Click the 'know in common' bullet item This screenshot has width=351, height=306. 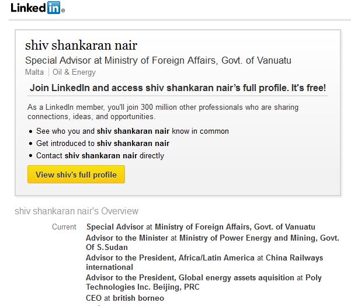132,131
